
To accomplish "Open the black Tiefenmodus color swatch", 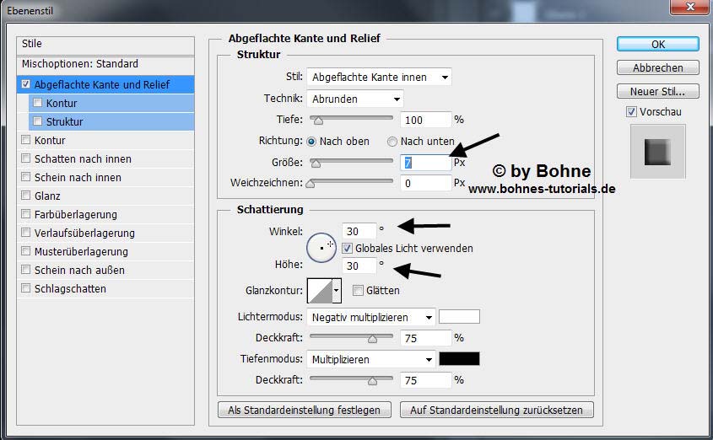I will tap(459, 359).
